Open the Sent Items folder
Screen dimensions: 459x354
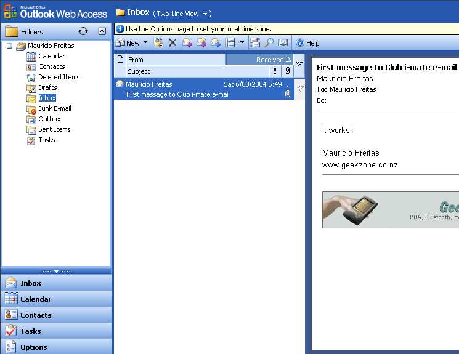click(x=54, y=129)
